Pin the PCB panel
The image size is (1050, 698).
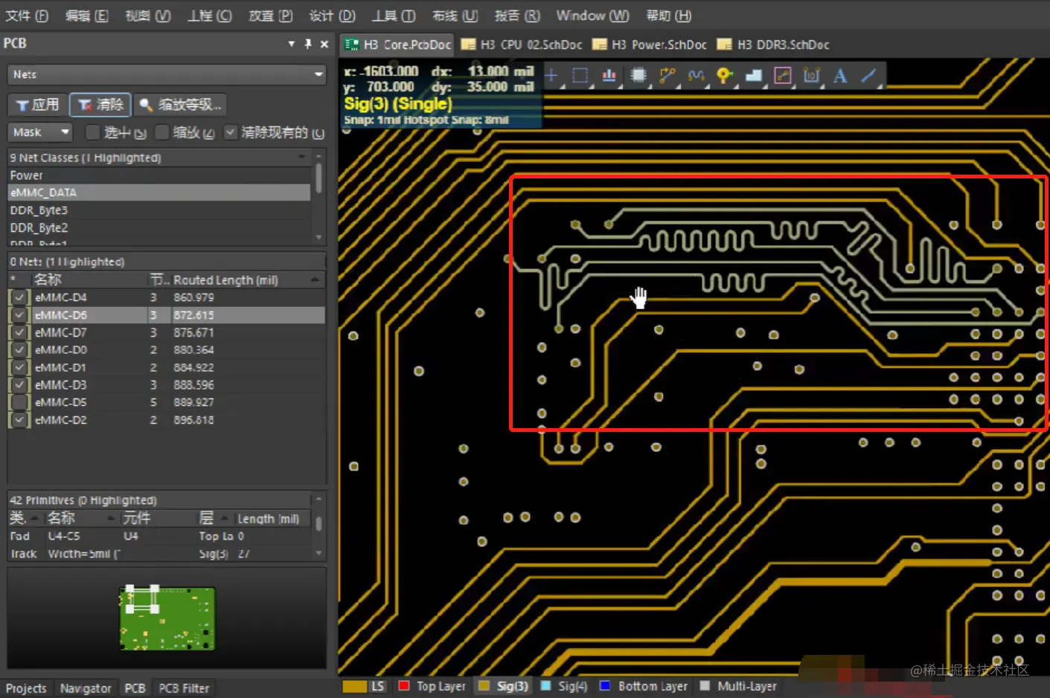point(308,44)
